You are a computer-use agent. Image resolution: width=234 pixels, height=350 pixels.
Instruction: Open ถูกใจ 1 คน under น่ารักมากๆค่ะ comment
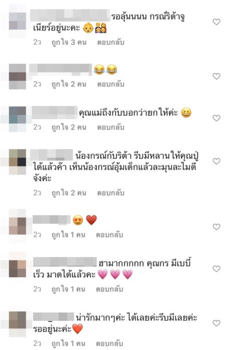tap(68, 343)
